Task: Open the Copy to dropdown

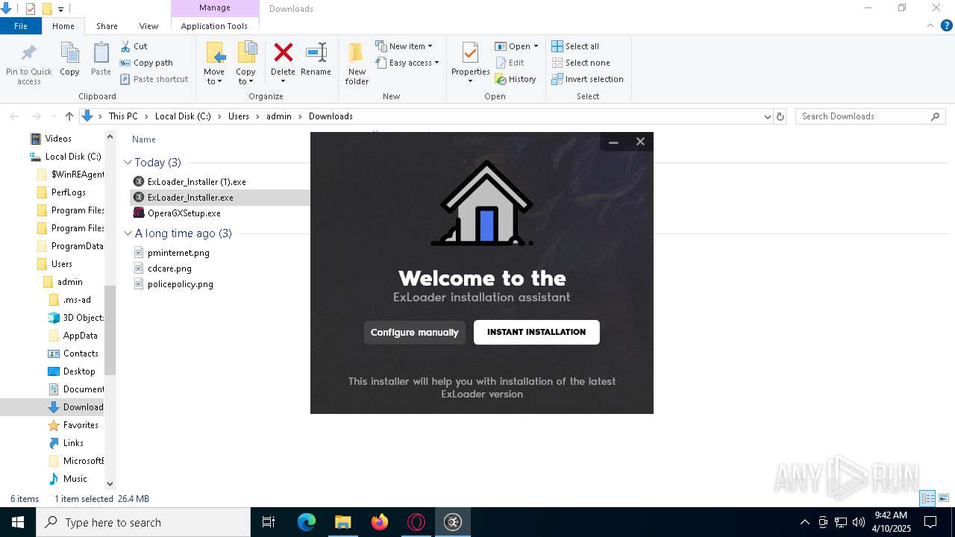Action: point(245,63)
